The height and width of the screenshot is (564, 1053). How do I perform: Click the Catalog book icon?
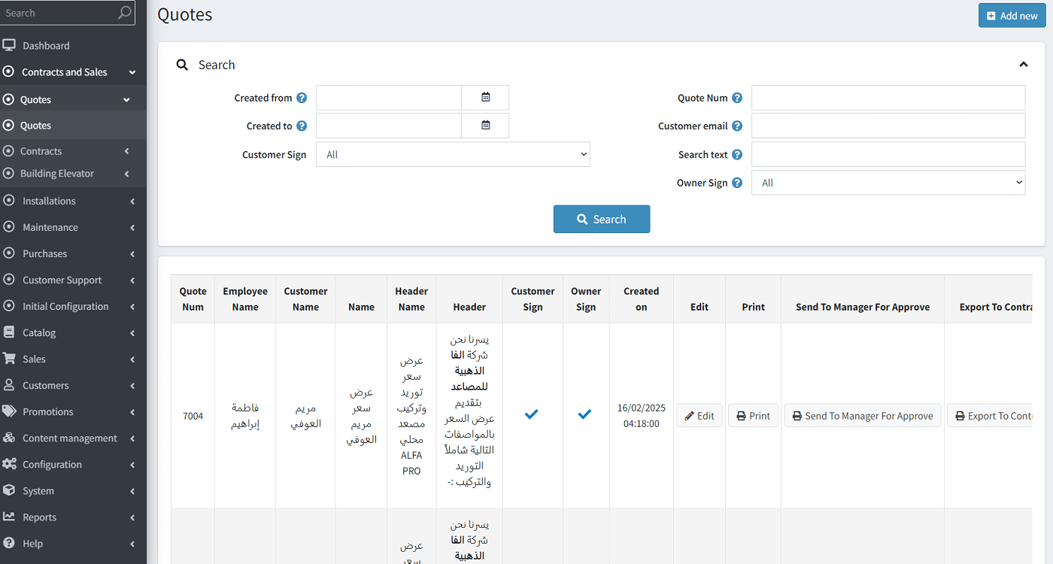[9, 332]
